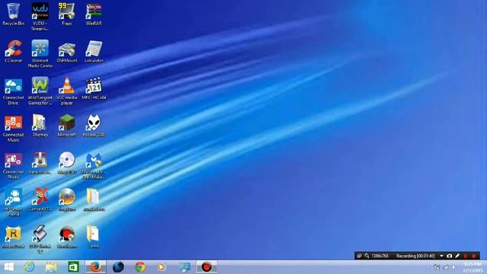Open the network computers taskbar icon
The image size is (487, 274).
(x=184, y=267)
